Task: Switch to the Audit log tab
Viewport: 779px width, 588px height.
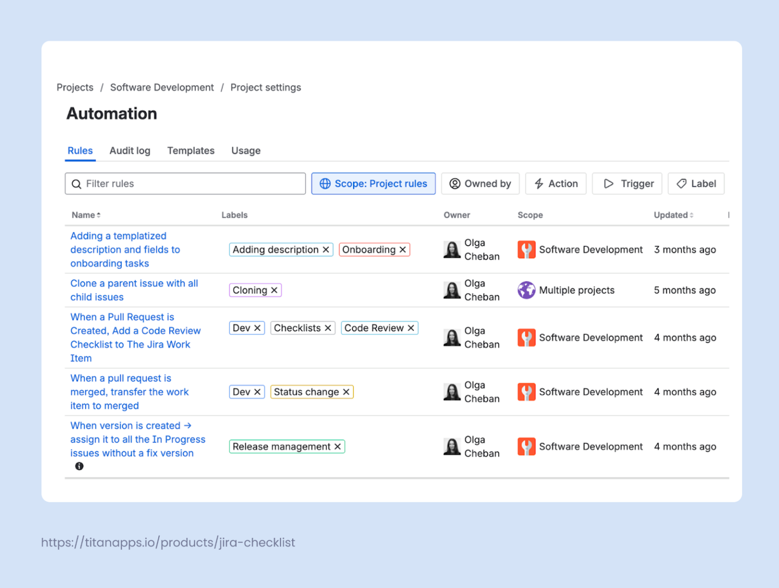Action: 130,150
